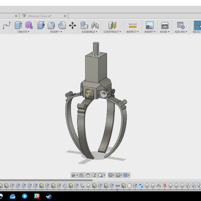Screen dimensions: 201x201
Task: Open Grid and Snaps settings dropdown
Action: (119, 175)
